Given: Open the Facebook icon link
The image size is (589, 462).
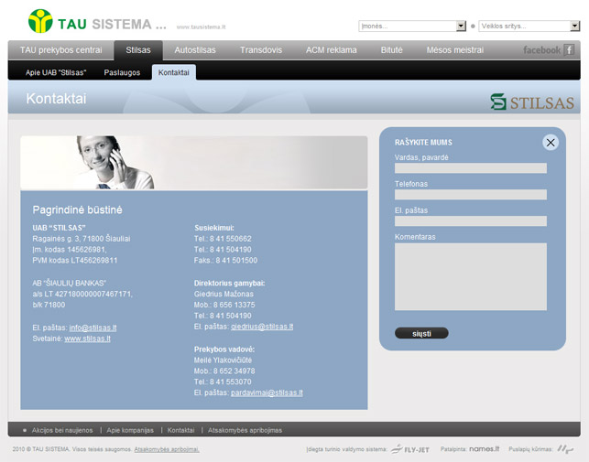Looking at the screenshot, I should point(569,49).
